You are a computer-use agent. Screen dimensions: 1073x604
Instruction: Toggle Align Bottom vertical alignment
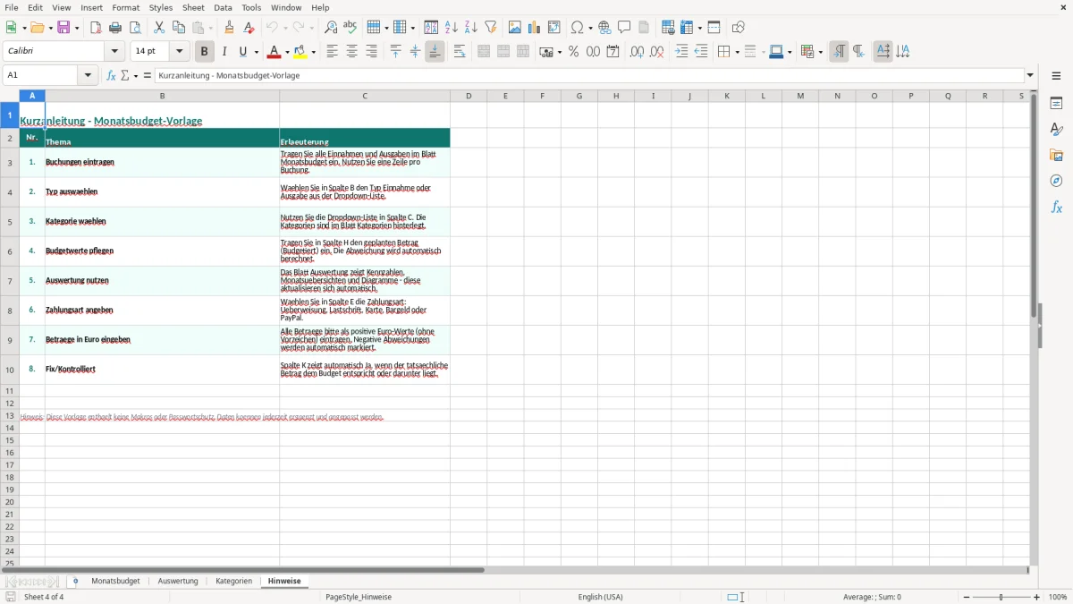click(x=435, y=52)
